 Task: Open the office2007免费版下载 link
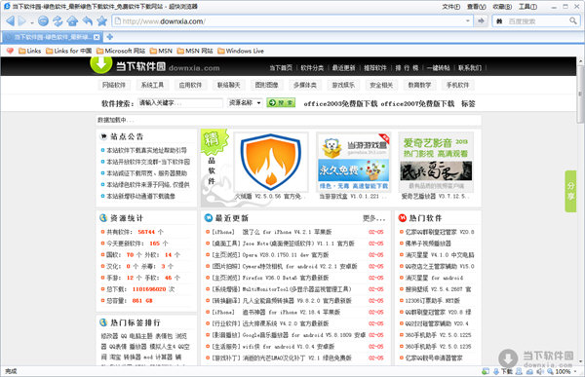[x=418, y=103]
